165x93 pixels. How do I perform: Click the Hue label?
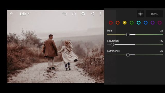pyautogui.click(x=109, y=31)
